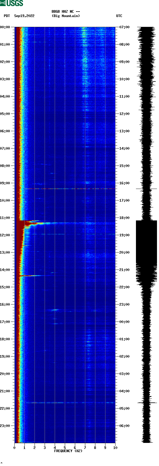The width and height of the screenshot is (159, 466).
Task: Click the 6 Hz tick label
Action: click(x=75, y=448)
